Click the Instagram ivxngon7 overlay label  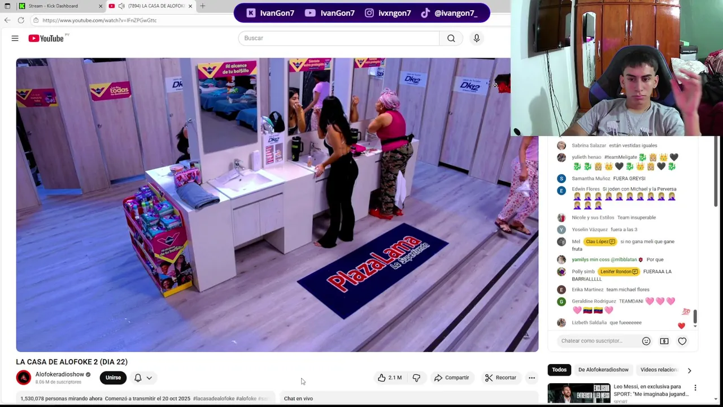(x=387, y=13)
